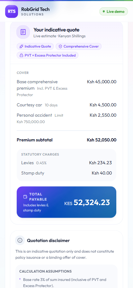Image resolution: width=133 pixels, height=288 pixels.
Task: Click the Premium subtotal amount Ksh 52,050.00
Action: pos(102,140)
